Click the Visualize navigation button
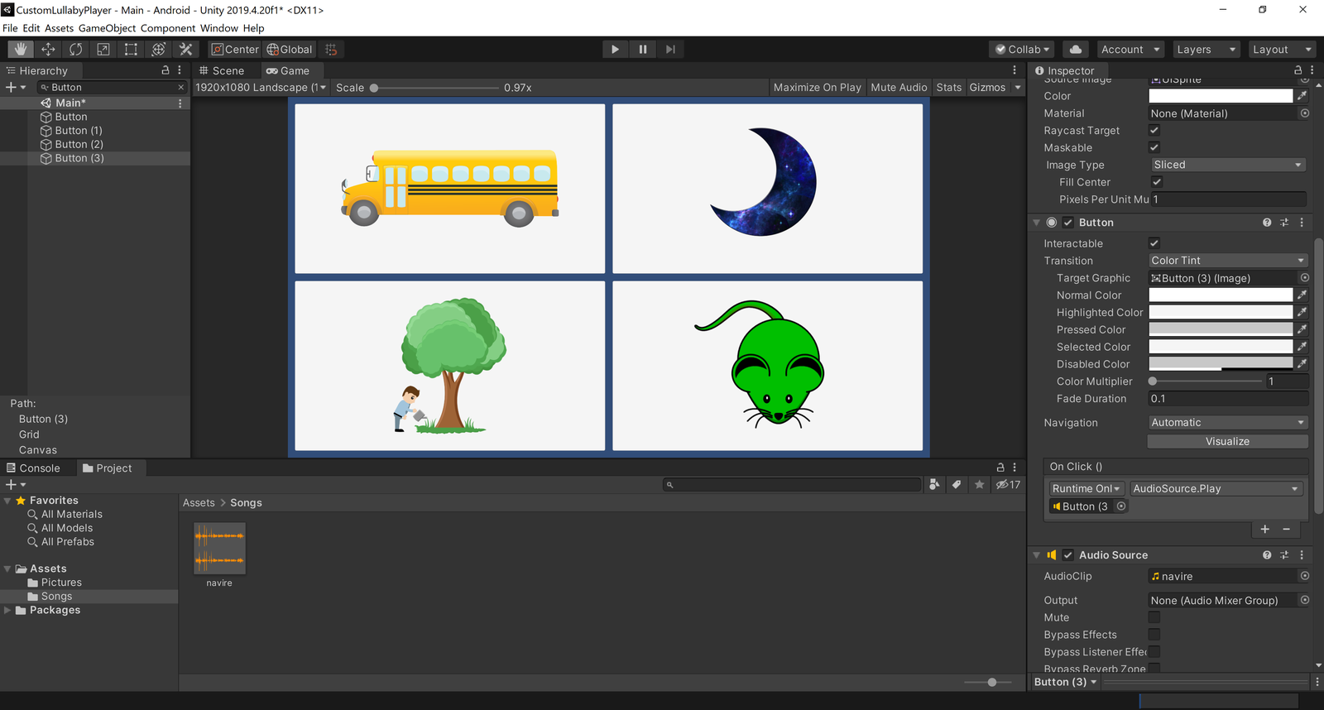Screen dimensions: 1324x710 [1228, 442]
